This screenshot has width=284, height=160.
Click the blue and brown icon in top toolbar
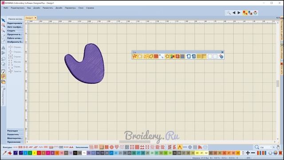tap(250, 13)
